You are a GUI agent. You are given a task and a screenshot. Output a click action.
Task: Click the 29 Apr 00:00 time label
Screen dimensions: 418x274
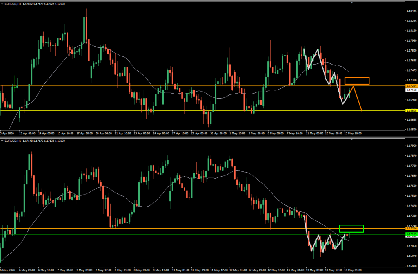[199, 133]
